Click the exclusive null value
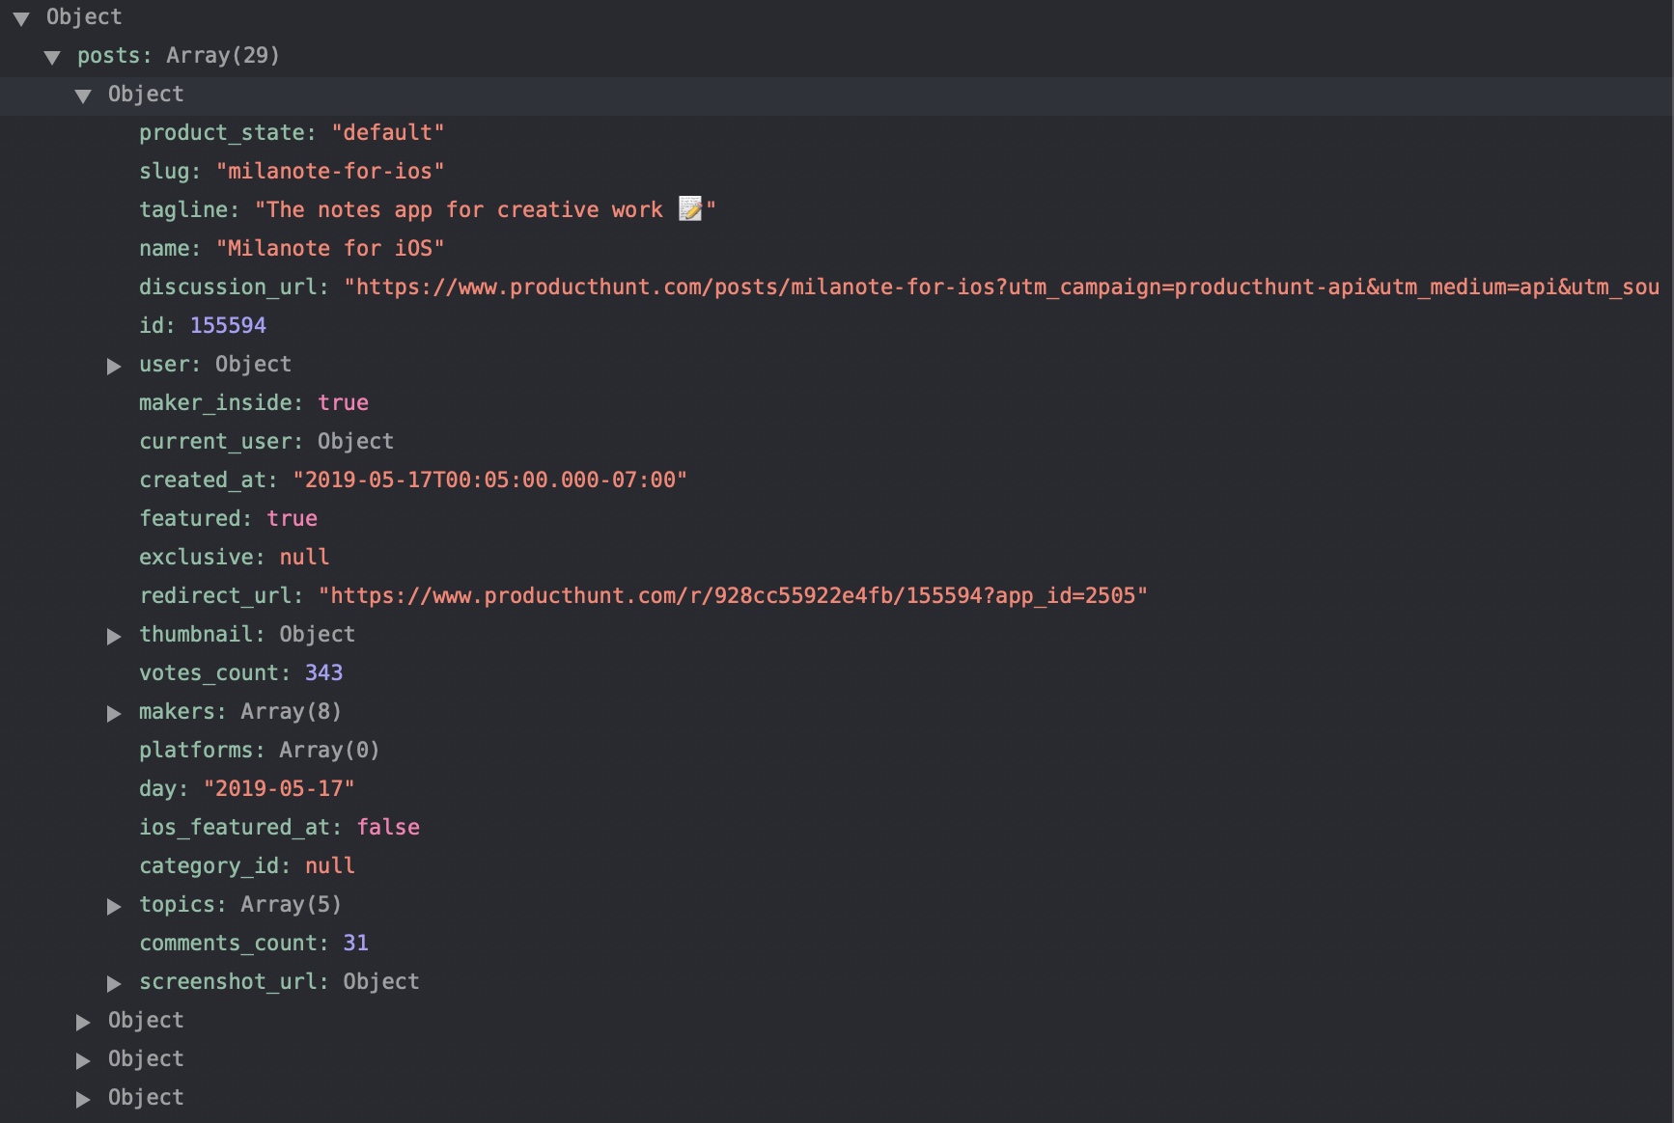 coord(304,557)
